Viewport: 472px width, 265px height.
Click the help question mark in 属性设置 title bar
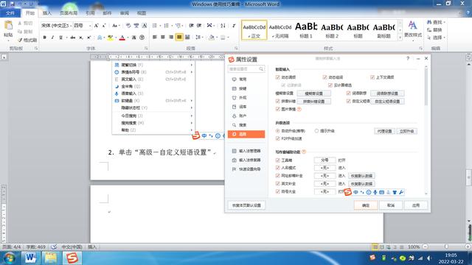coord(408,59)
